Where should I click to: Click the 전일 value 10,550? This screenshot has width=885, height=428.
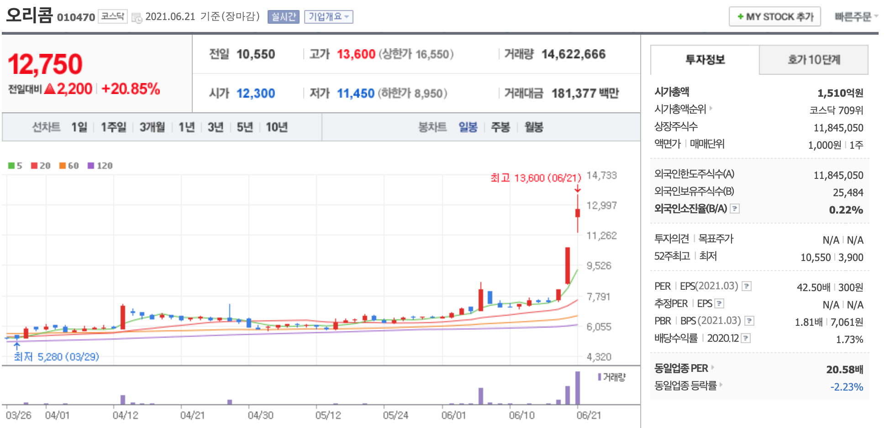click(x=256, y=54)
